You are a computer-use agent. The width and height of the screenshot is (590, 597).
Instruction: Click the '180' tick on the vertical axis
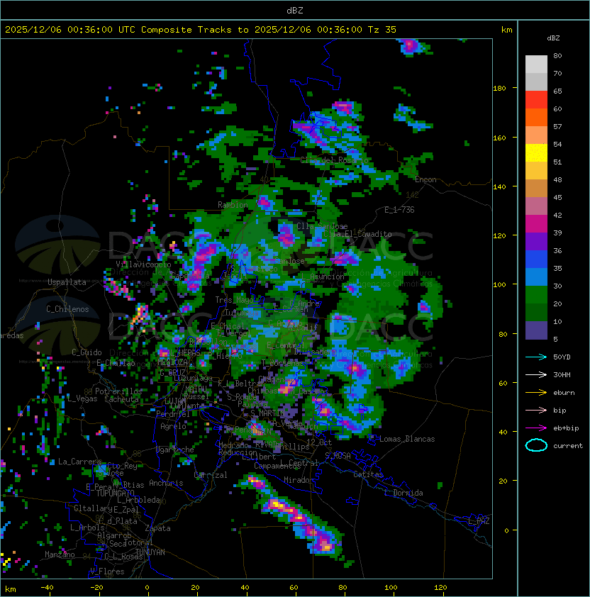pos(499,89)
